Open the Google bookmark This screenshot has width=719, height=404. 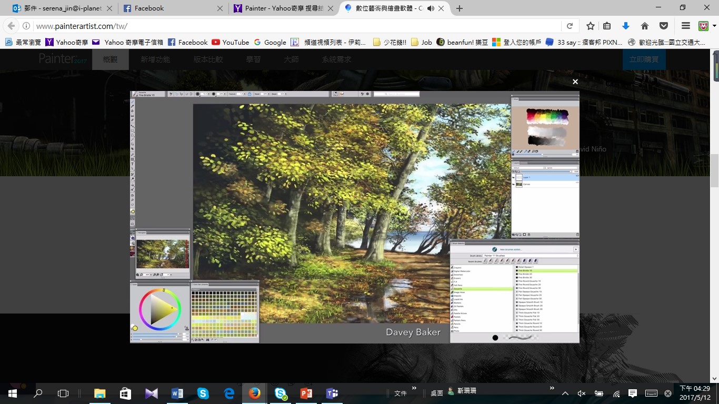[270, 42]
